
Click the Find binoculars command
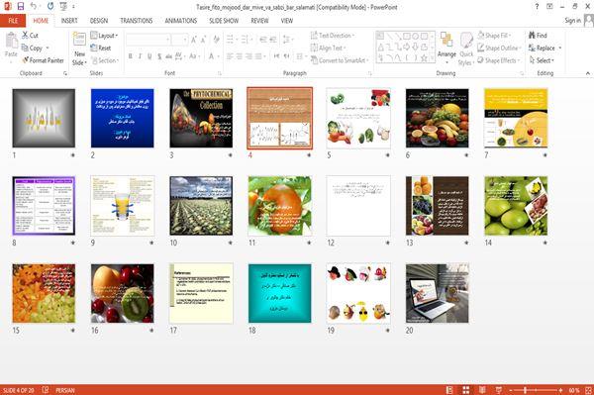538,36
